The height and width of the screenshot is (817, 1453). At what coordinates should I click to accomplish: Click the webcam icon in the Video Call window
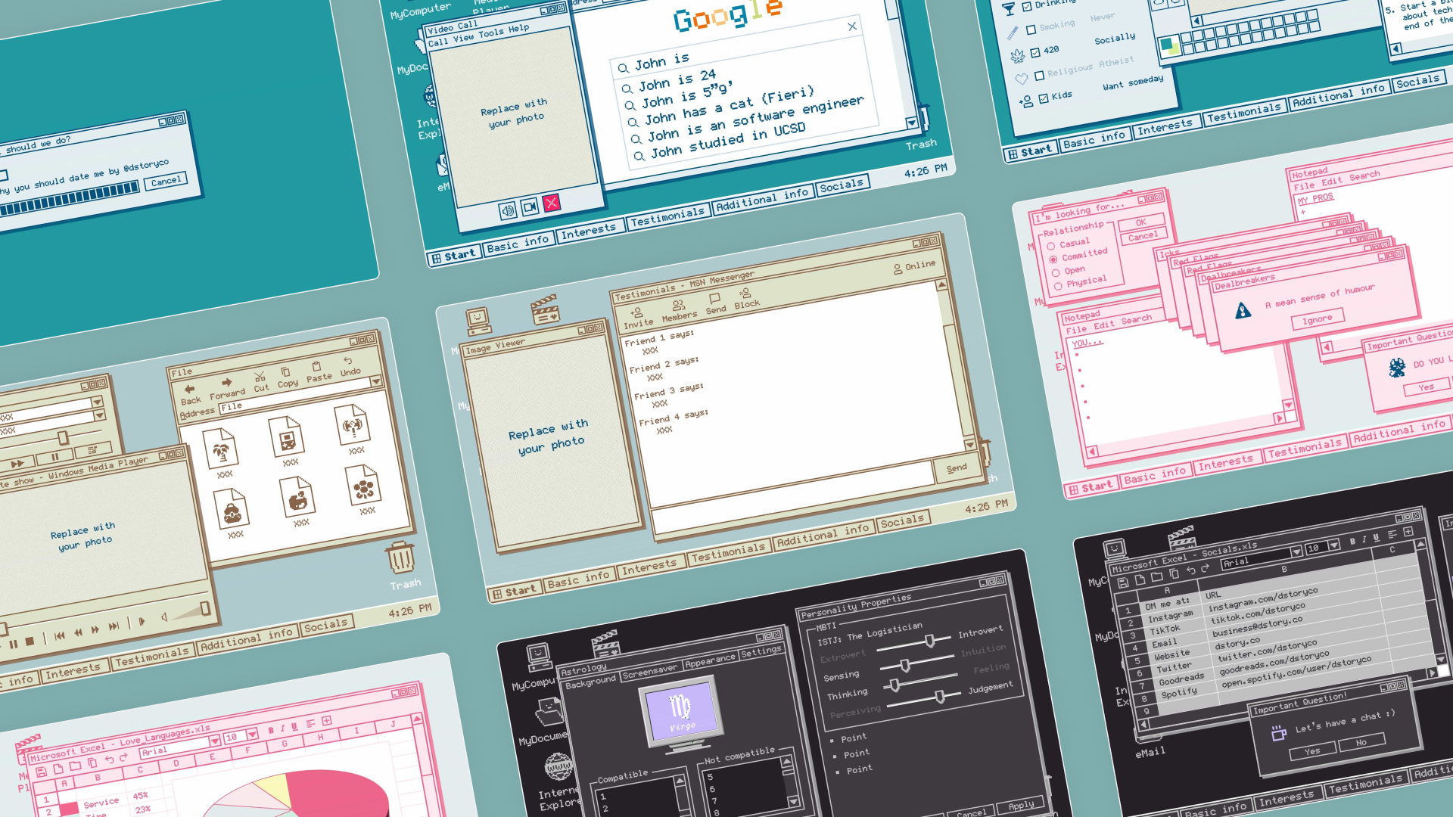coord(530,206)
